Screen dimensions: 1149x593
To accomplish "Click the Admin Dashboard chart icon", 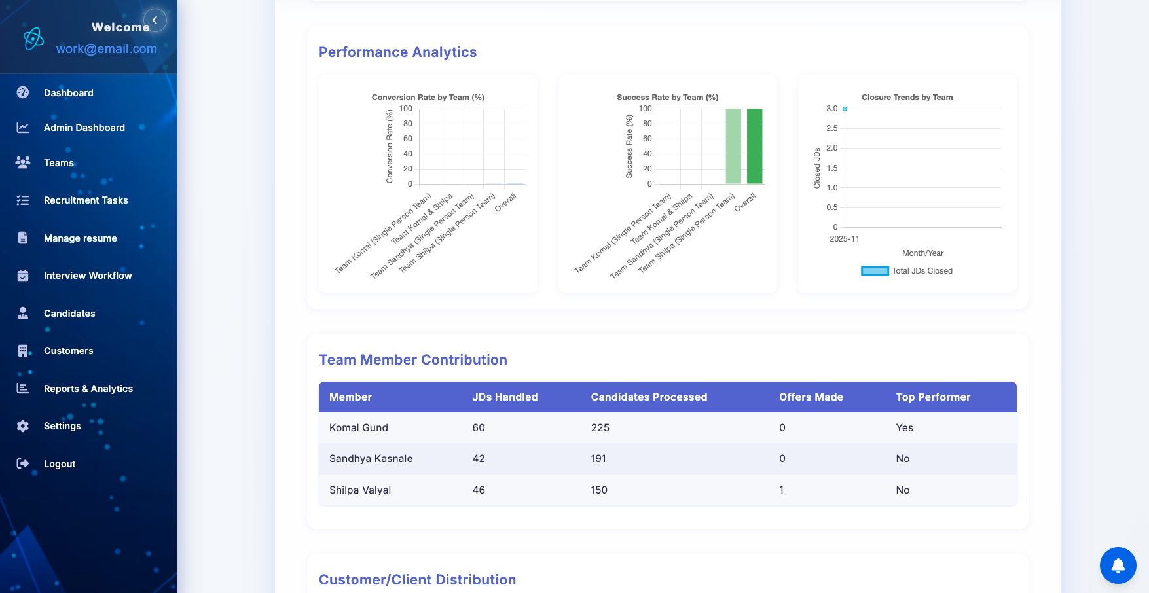I will 23,128.
